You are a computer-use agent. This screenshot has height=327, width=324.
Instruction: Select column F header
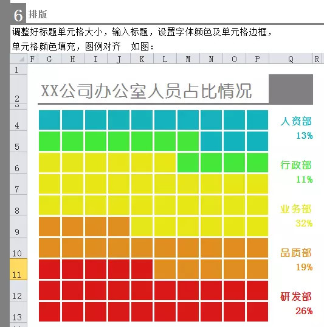(32, 59)
